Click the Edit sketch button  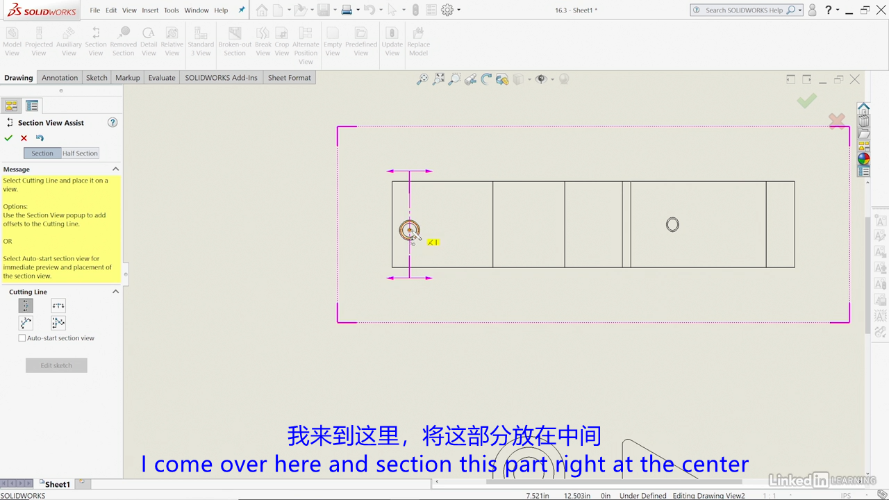56,365
